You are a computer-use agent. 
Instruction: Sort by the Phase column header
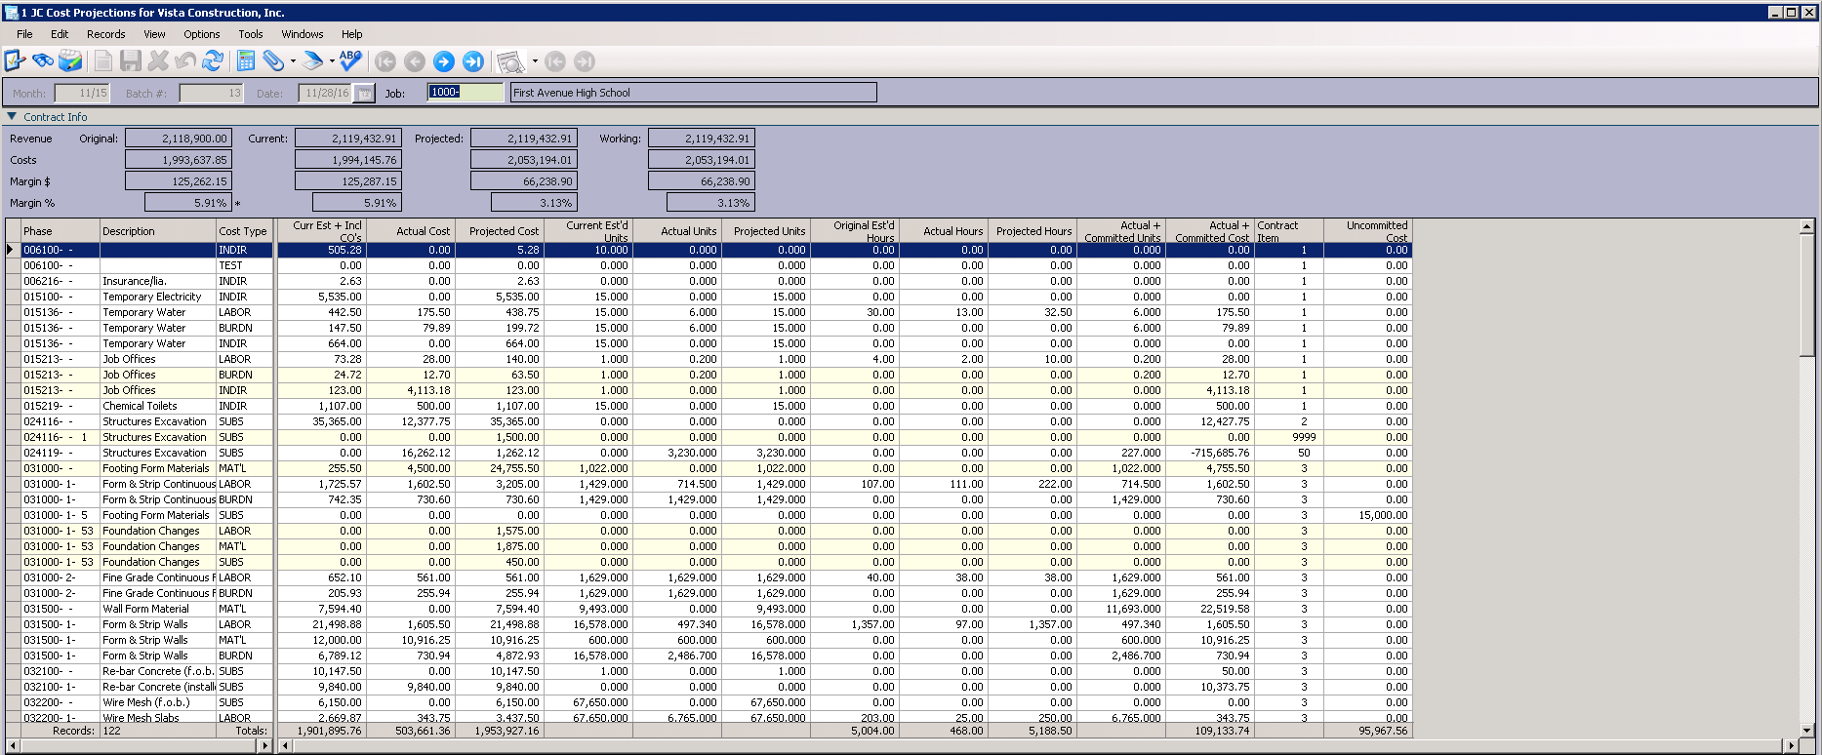pos(61,231)
